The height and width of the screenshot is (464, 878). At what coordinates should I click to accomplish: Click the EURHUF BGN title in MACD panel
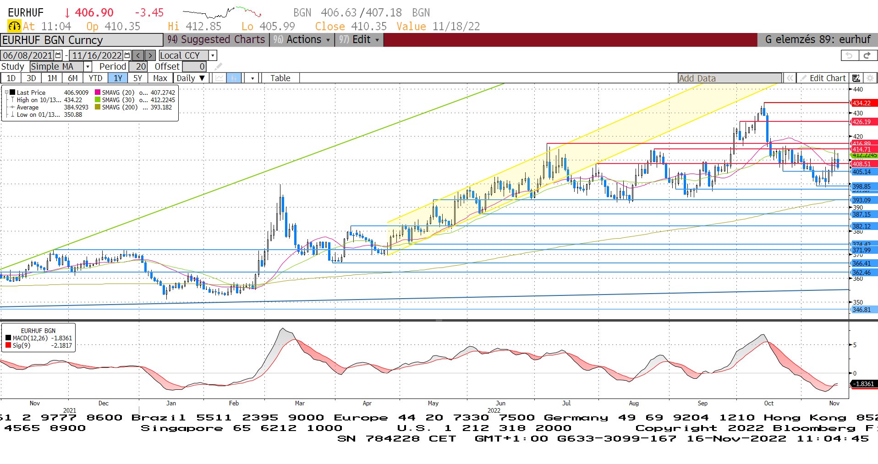[x=38, y=331]
